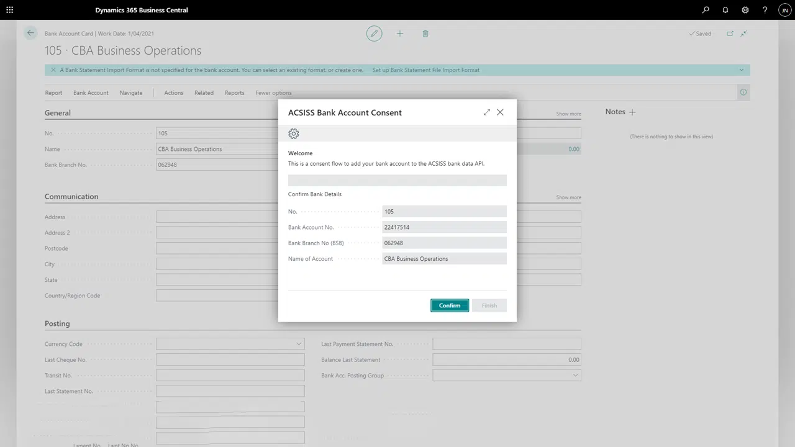Click the help question mark icon
This screenshot has width=795, height=447.
[x=765, y=10]
